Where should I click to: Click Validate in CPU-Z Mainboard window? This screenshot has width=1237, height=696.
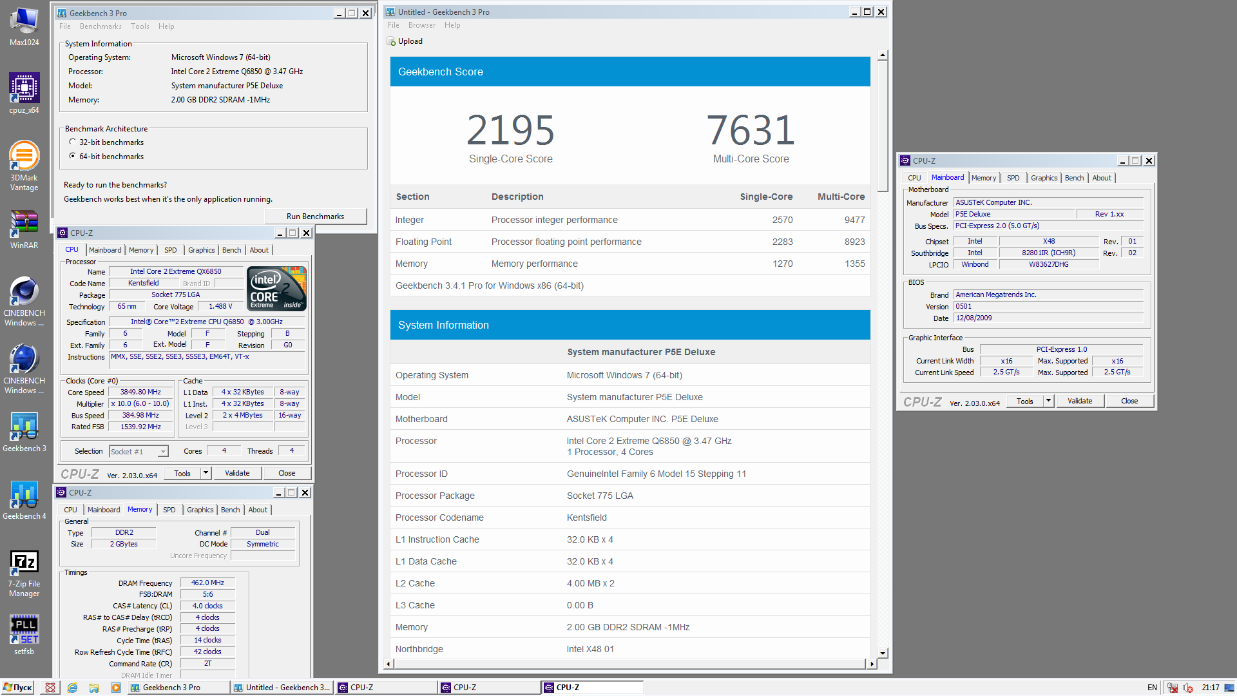click(x=1080, y=401)
